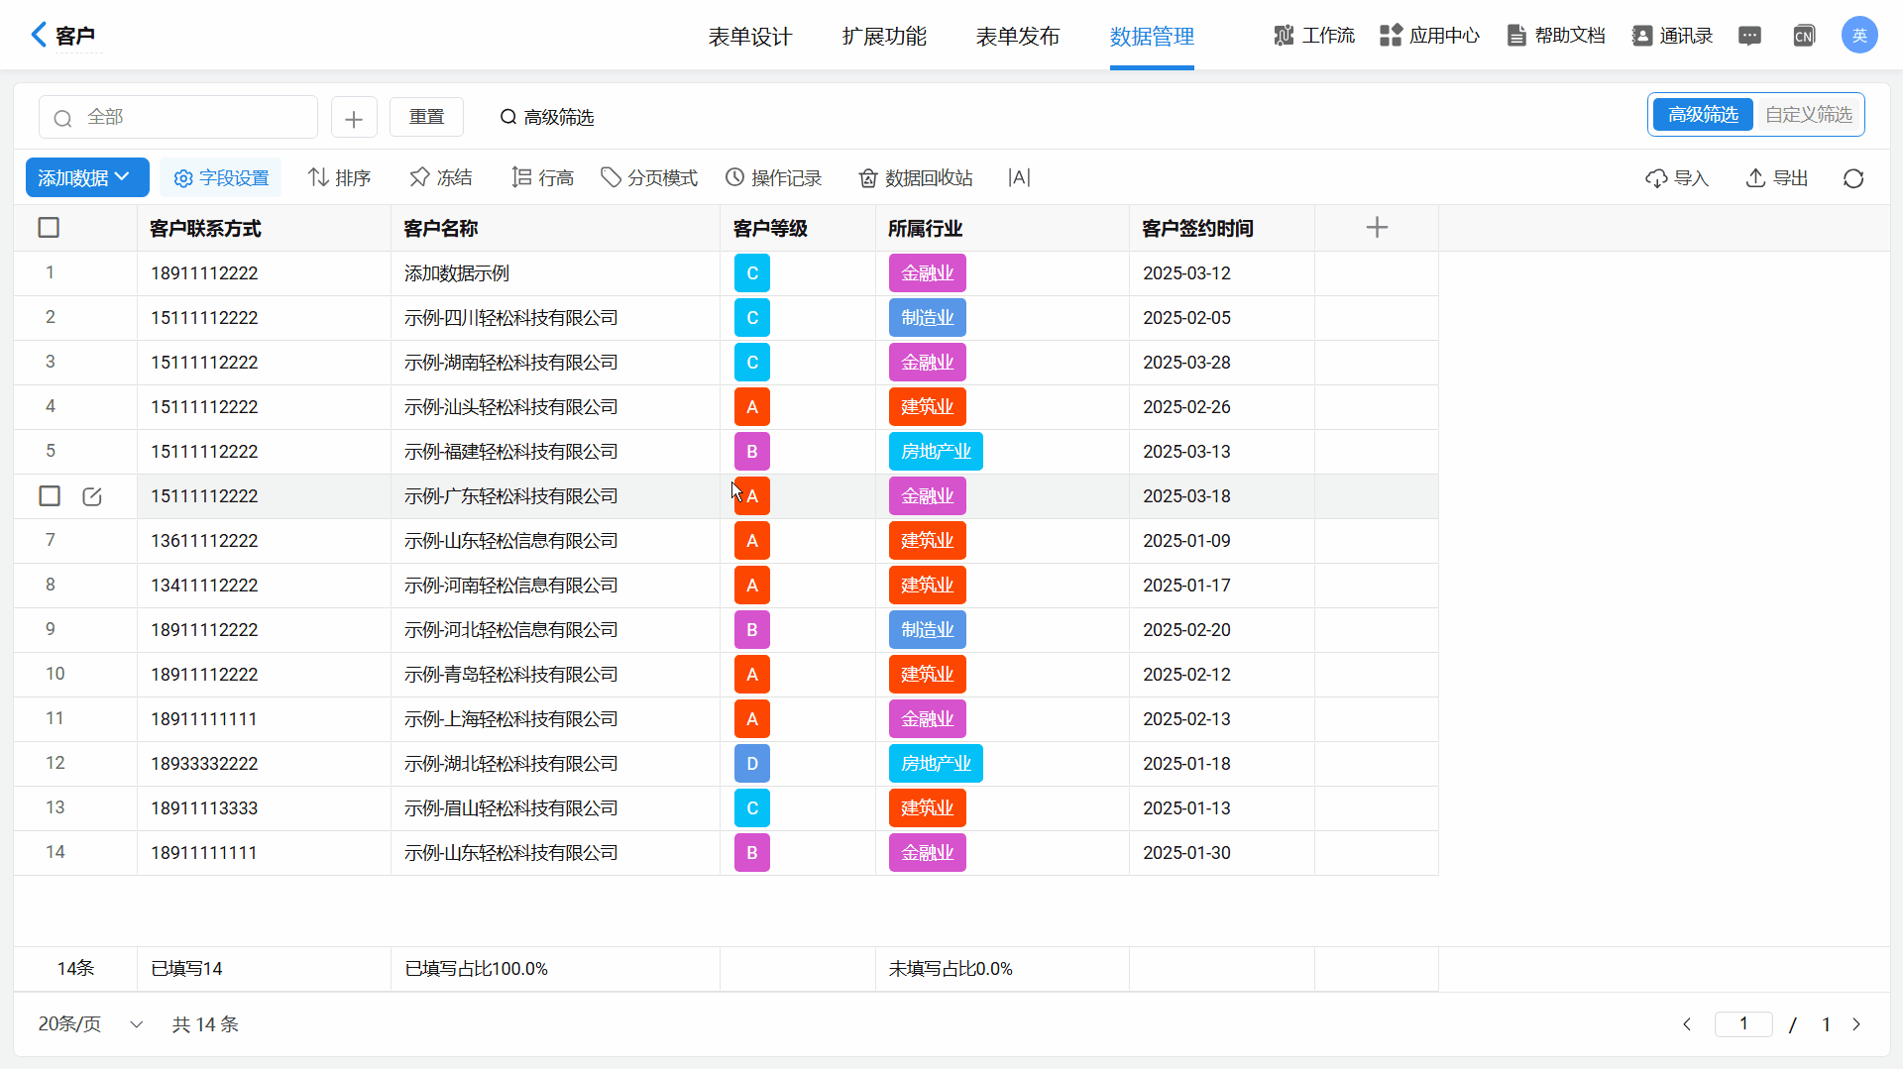Switch to the 表单设计 tab
The height and width of the screenshot is (1069, 1903).
pyautogui.click(x=750, y=37)
